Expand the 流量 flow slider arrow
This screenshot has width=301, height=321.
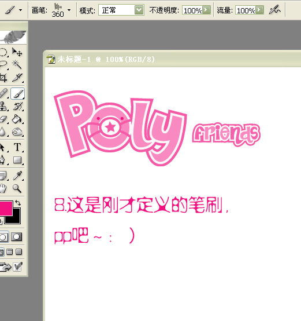tap(259, 10)
